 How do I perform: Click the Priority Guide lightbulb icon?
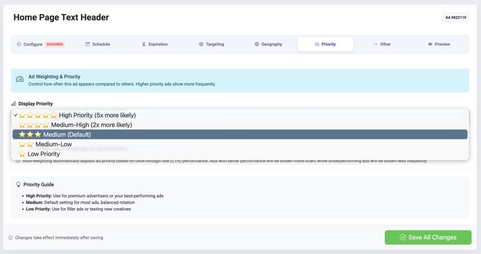pyautogui.click(x=18, y=185)
